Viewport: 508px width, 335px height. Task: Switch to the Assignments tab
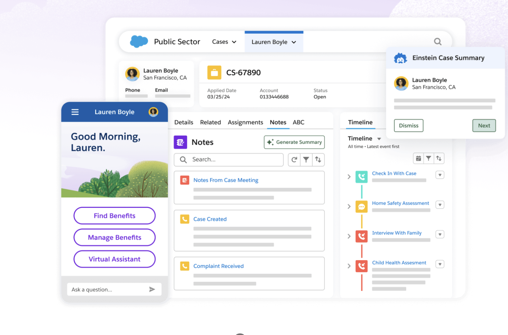(x=245, y=122)
